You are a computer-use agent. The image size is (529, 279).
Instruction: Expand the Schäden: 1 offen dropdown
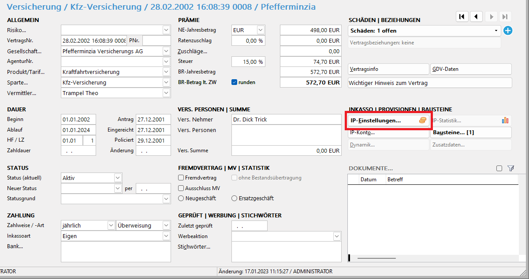click(496, 31)
